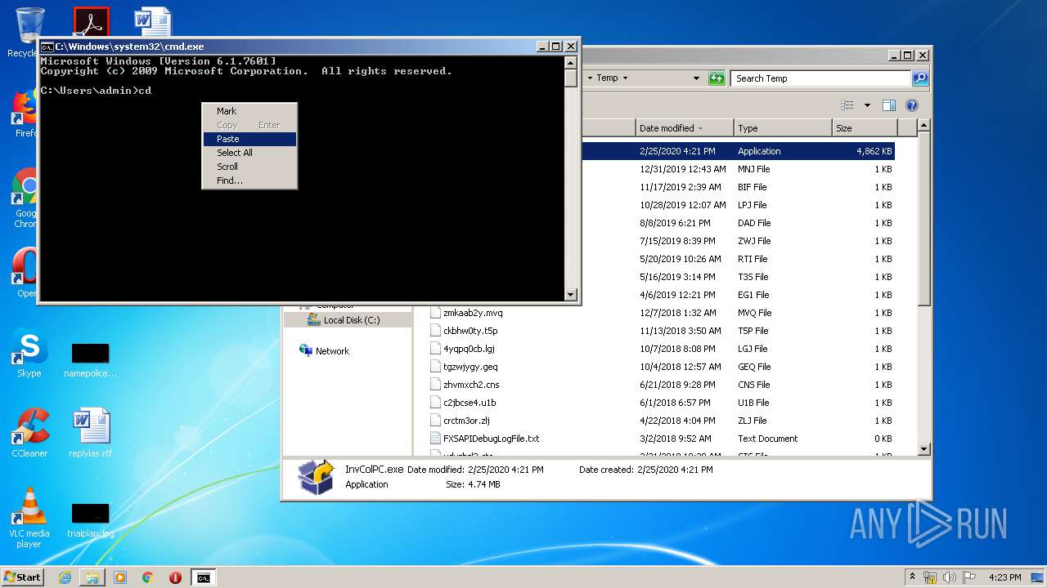Viewport: 1047px width, 588px height.
Task: Click the Search Temp input field
Action: 820,78
